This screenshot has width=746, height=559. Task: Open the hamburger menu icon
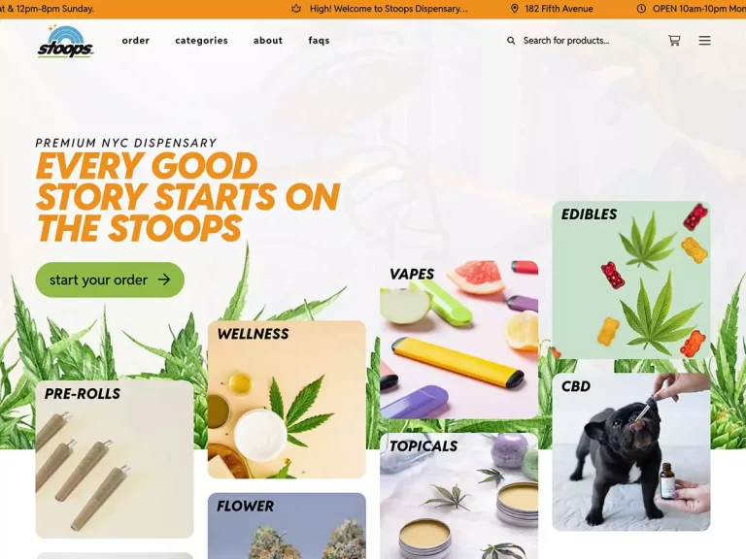click(x=704, y=41)
